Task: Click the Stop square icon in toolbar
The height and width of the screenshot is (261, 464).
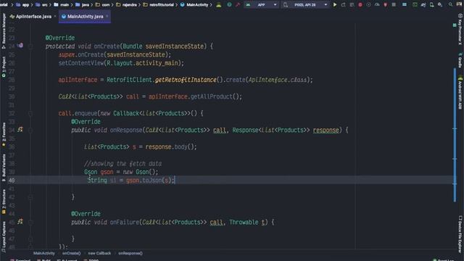Action: click(x=394, y=5)
